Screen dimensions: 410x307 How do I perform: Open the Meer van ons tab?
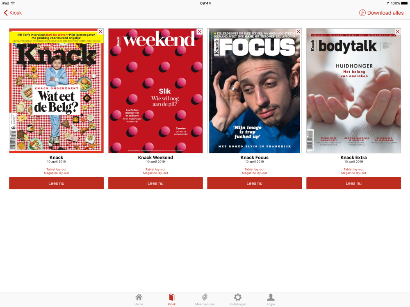coord(205,300)
